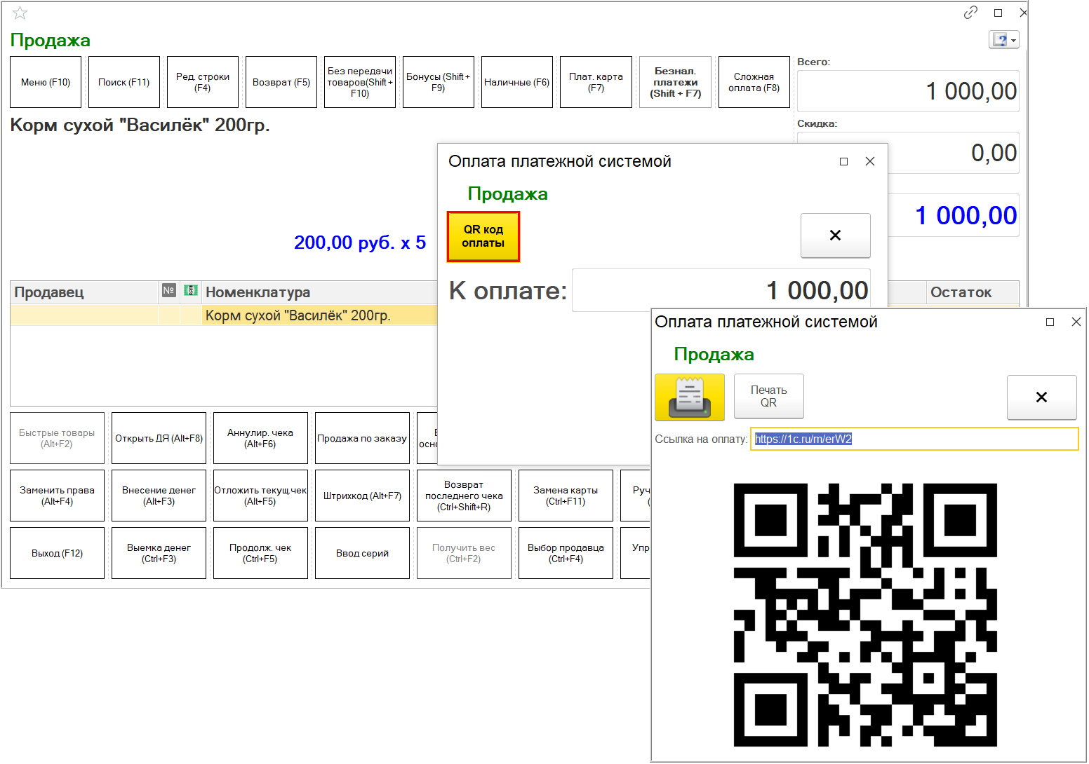The image size is (1089, 764).
Task: Click the Поиск (F11) button
Action: [x=124, y=82]
